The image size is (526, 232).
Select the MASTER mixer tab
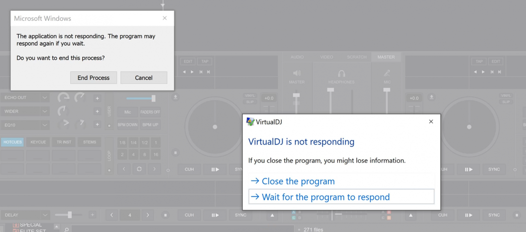click(x=386, y=57)
